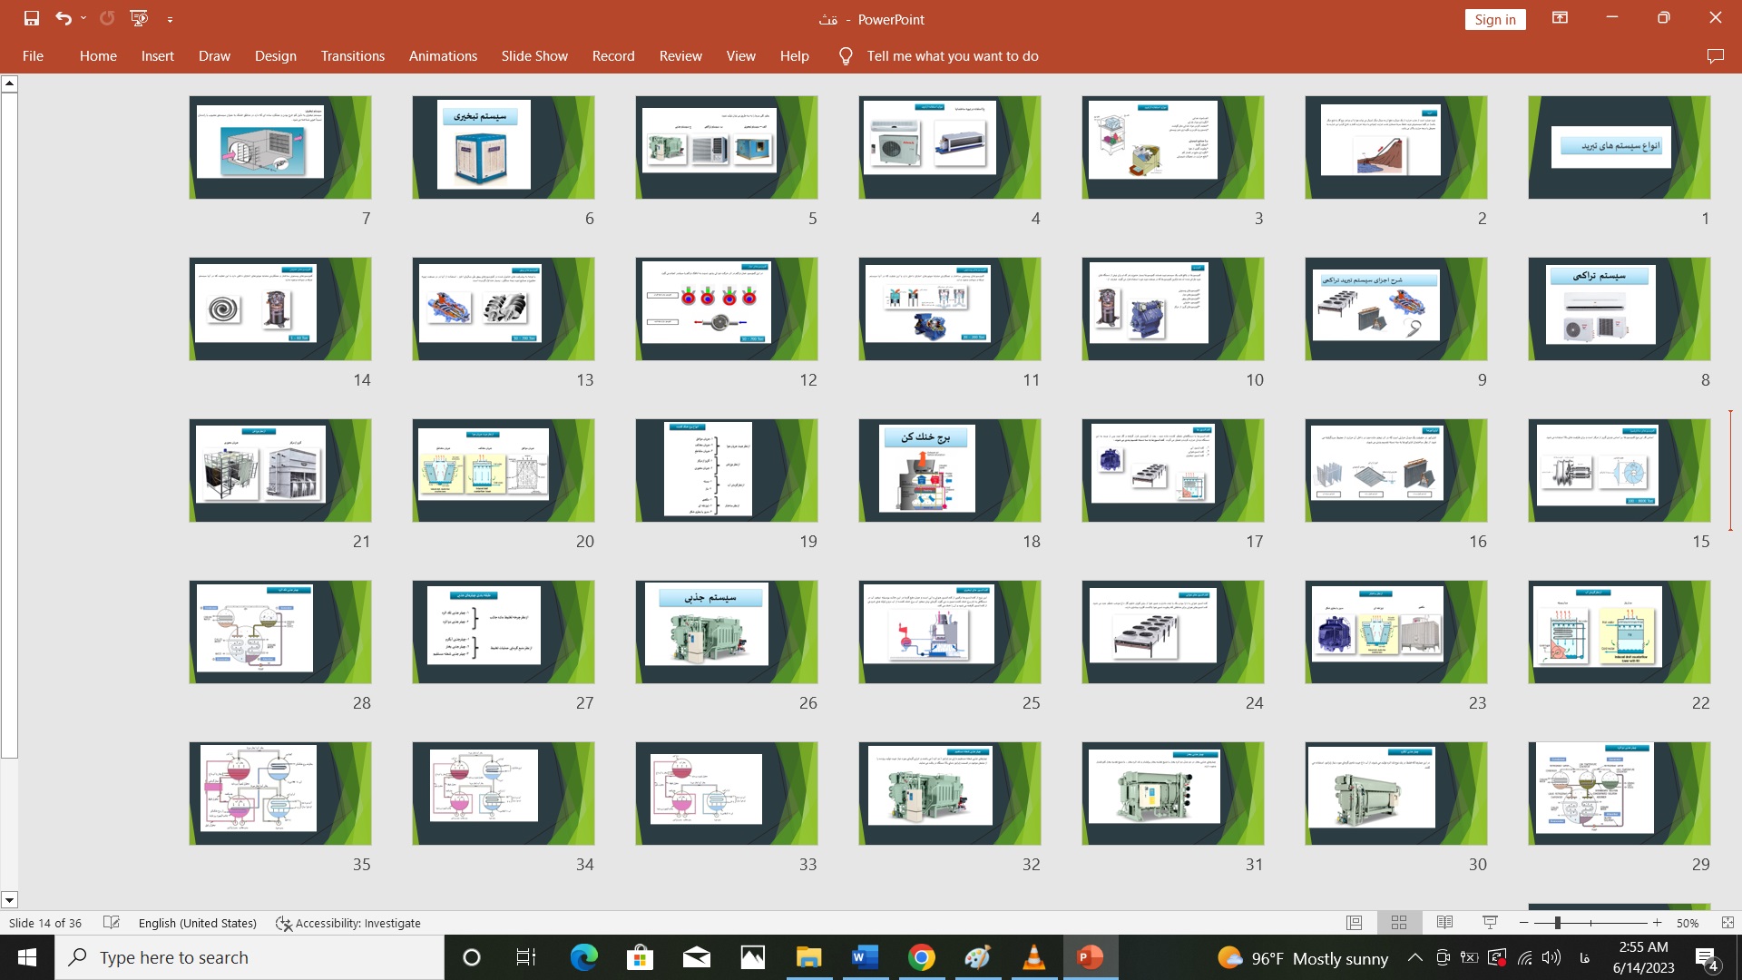Open Task View icon
This screenshot has width=1742, height=980.
coord(526,957)
